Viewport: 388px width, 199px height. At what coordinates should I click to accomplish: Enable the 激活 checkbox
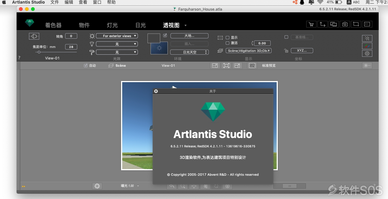pyautogui.click(x=227, y=43)
